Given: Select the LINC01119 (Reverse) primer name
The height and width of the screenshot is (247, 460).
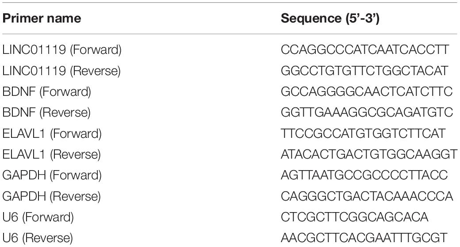Looking at the screenshot, I should pos(61,71).
